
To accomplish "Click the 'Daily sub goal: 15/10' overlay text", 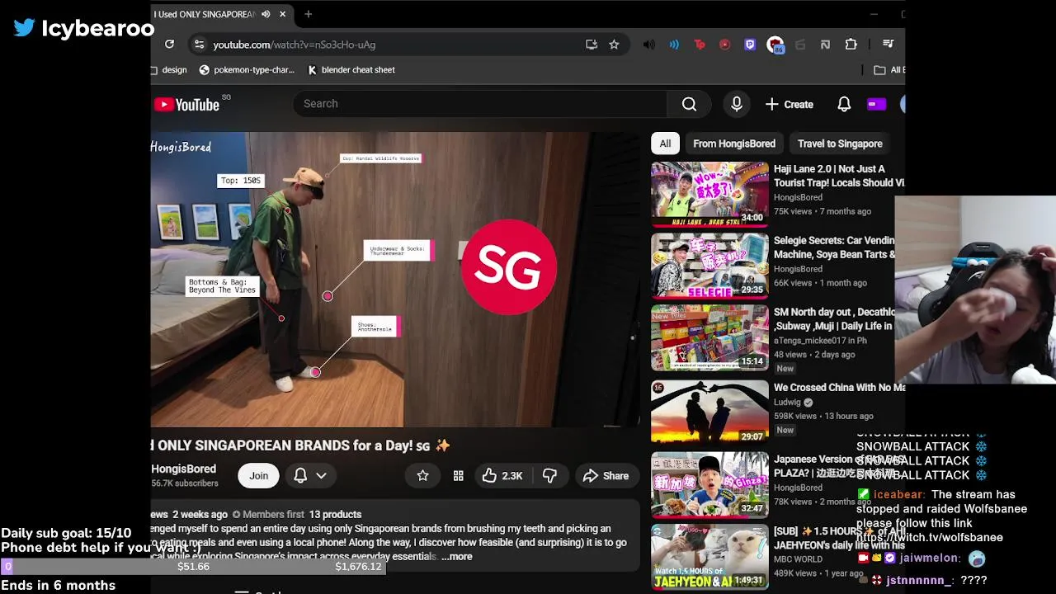I will 66,533.
